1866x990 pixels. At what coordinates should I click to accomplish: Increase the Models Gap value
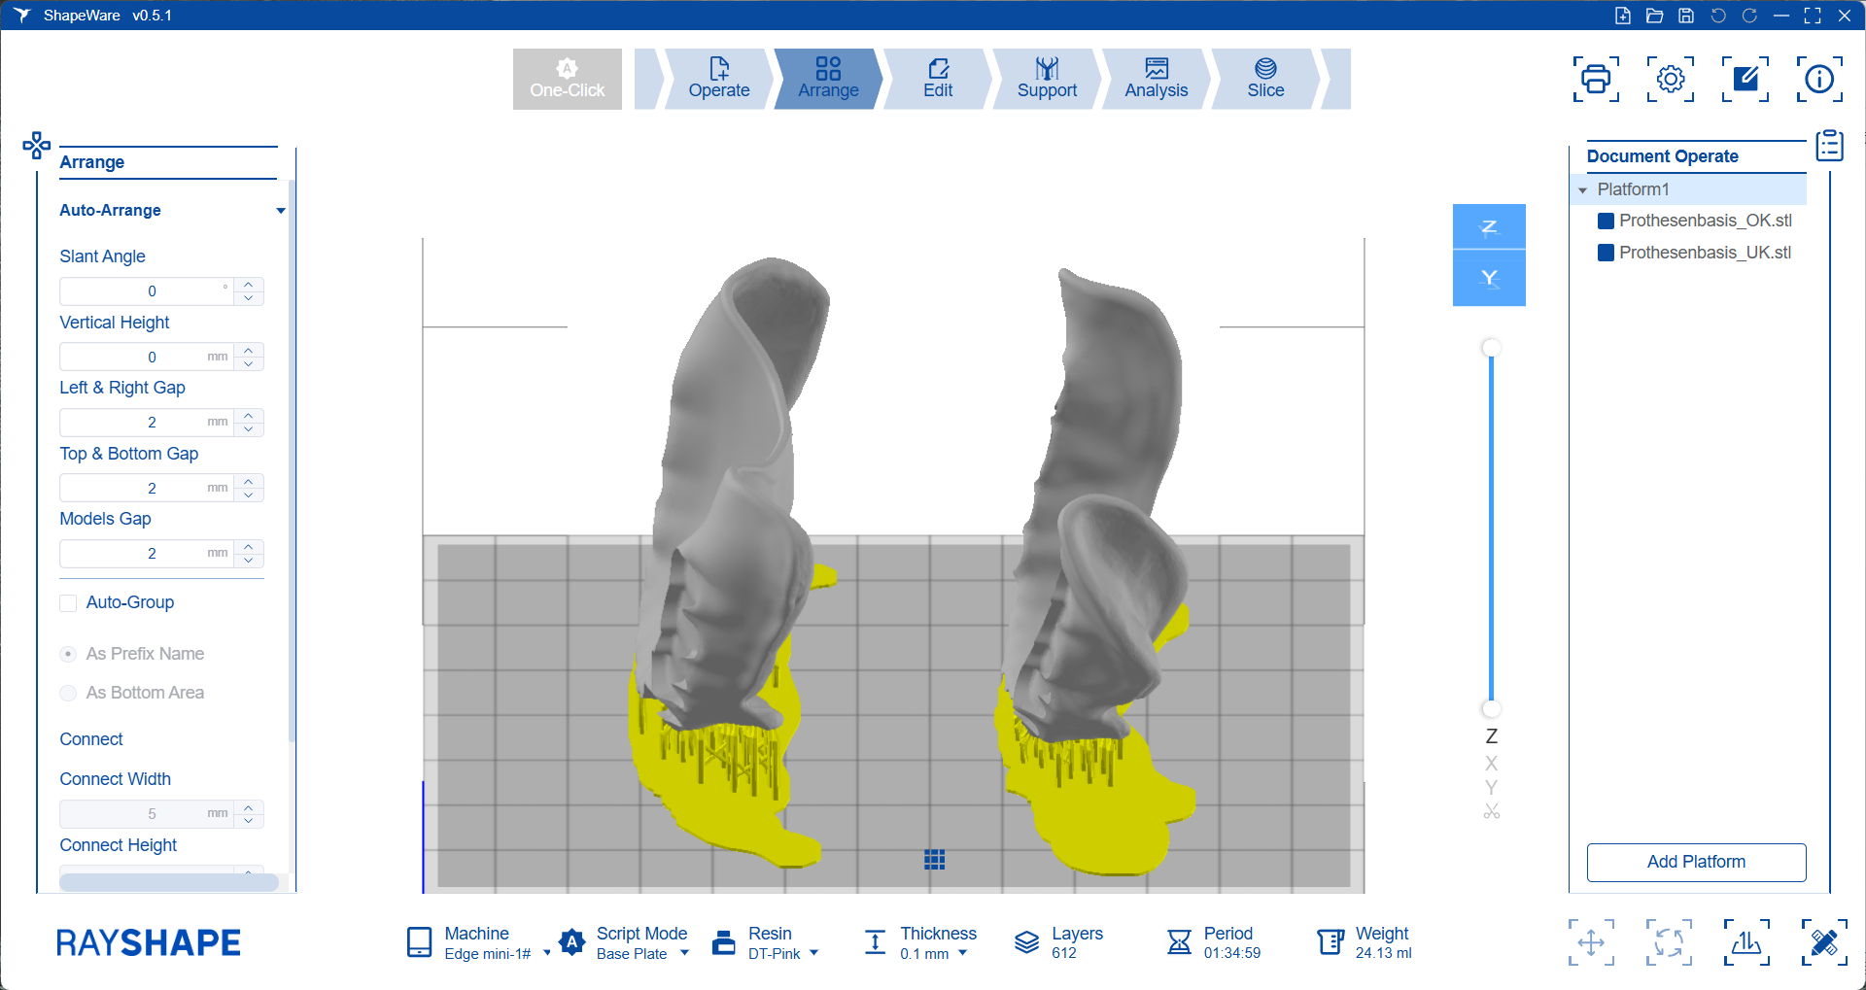[249, 547]
